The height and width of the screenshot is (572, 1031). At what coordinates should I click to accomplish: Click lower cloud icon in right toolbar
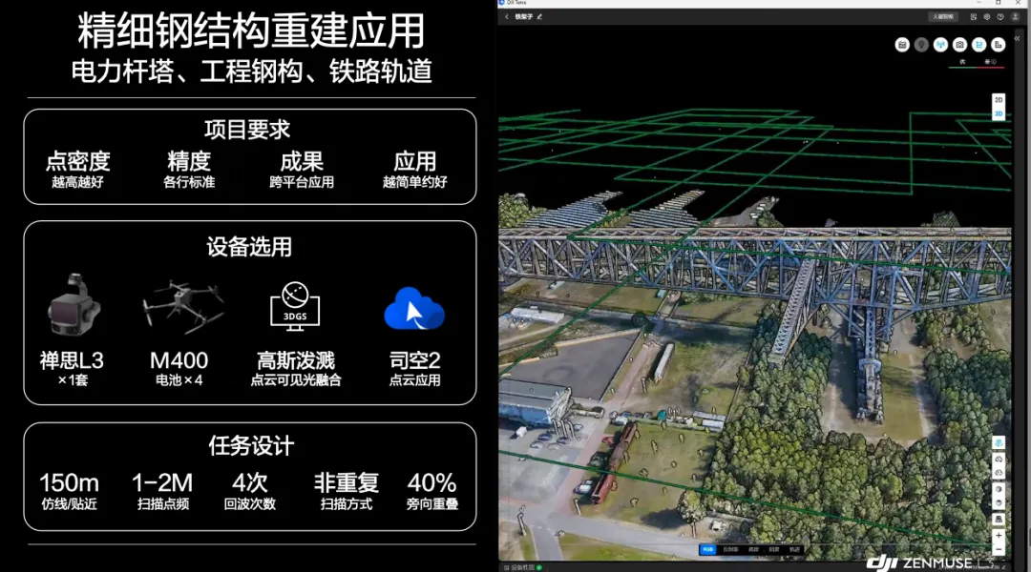click(999, 472)
